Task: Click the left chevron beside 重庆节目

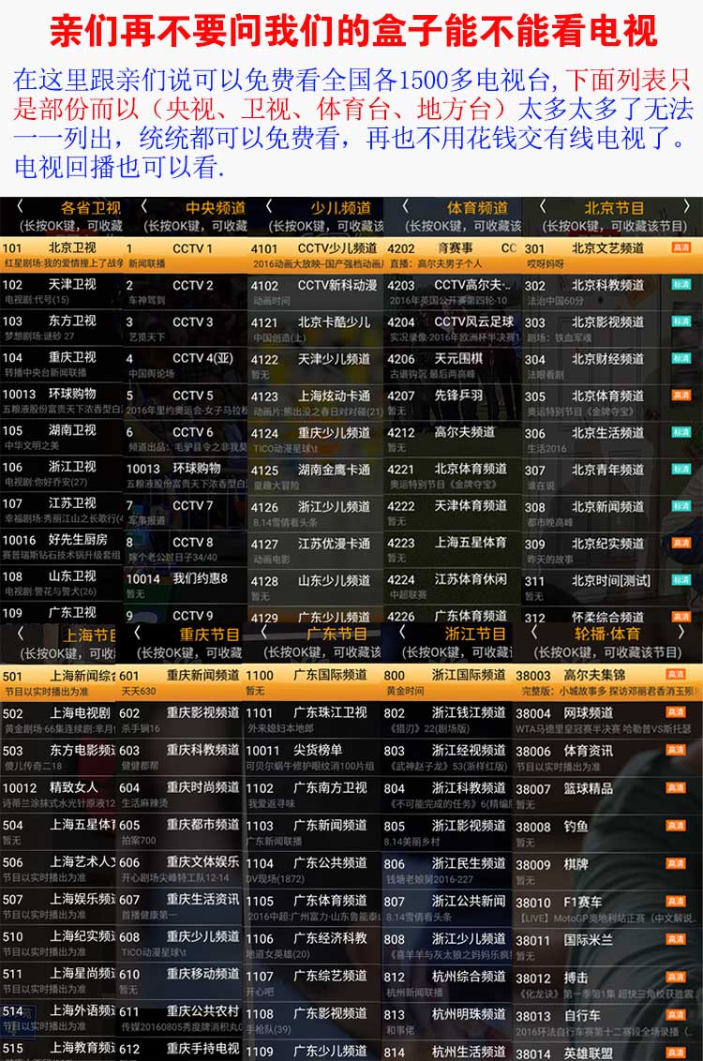Action: pos(138,634)
